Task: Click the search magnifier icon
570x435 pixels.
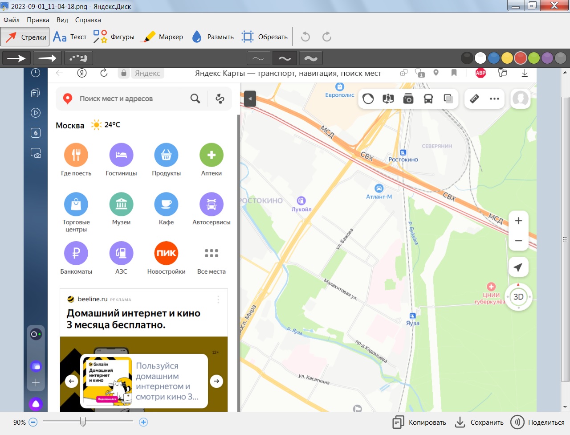Action: pyautogui.click(x=195, y=98)
